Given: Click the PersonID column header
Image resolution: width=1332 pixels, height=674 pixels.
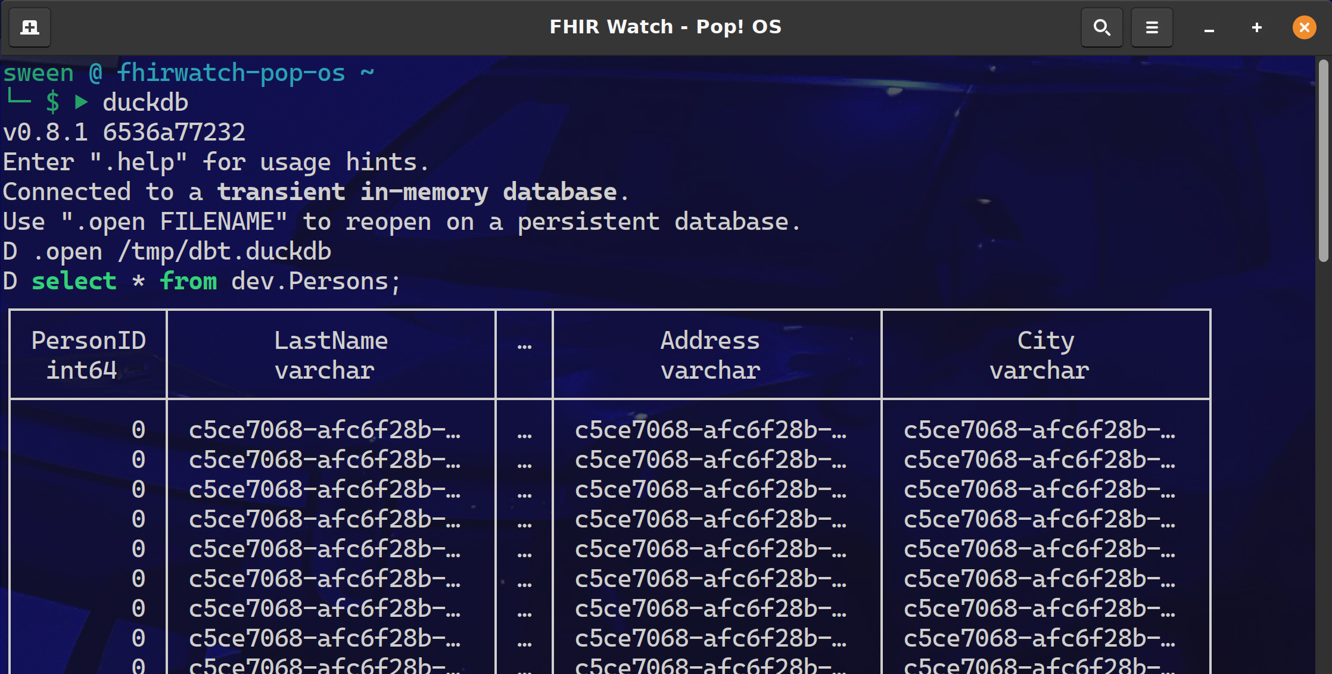Looking at the screenshot, I should tap(88, 341).
